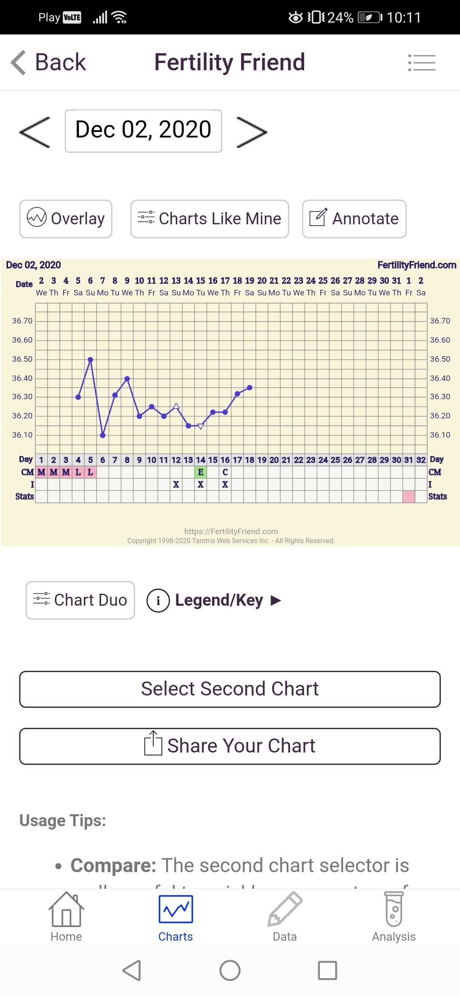Tap the pink Stats cell on day 31
Viewport: 460px width, 996px height.
409,496
